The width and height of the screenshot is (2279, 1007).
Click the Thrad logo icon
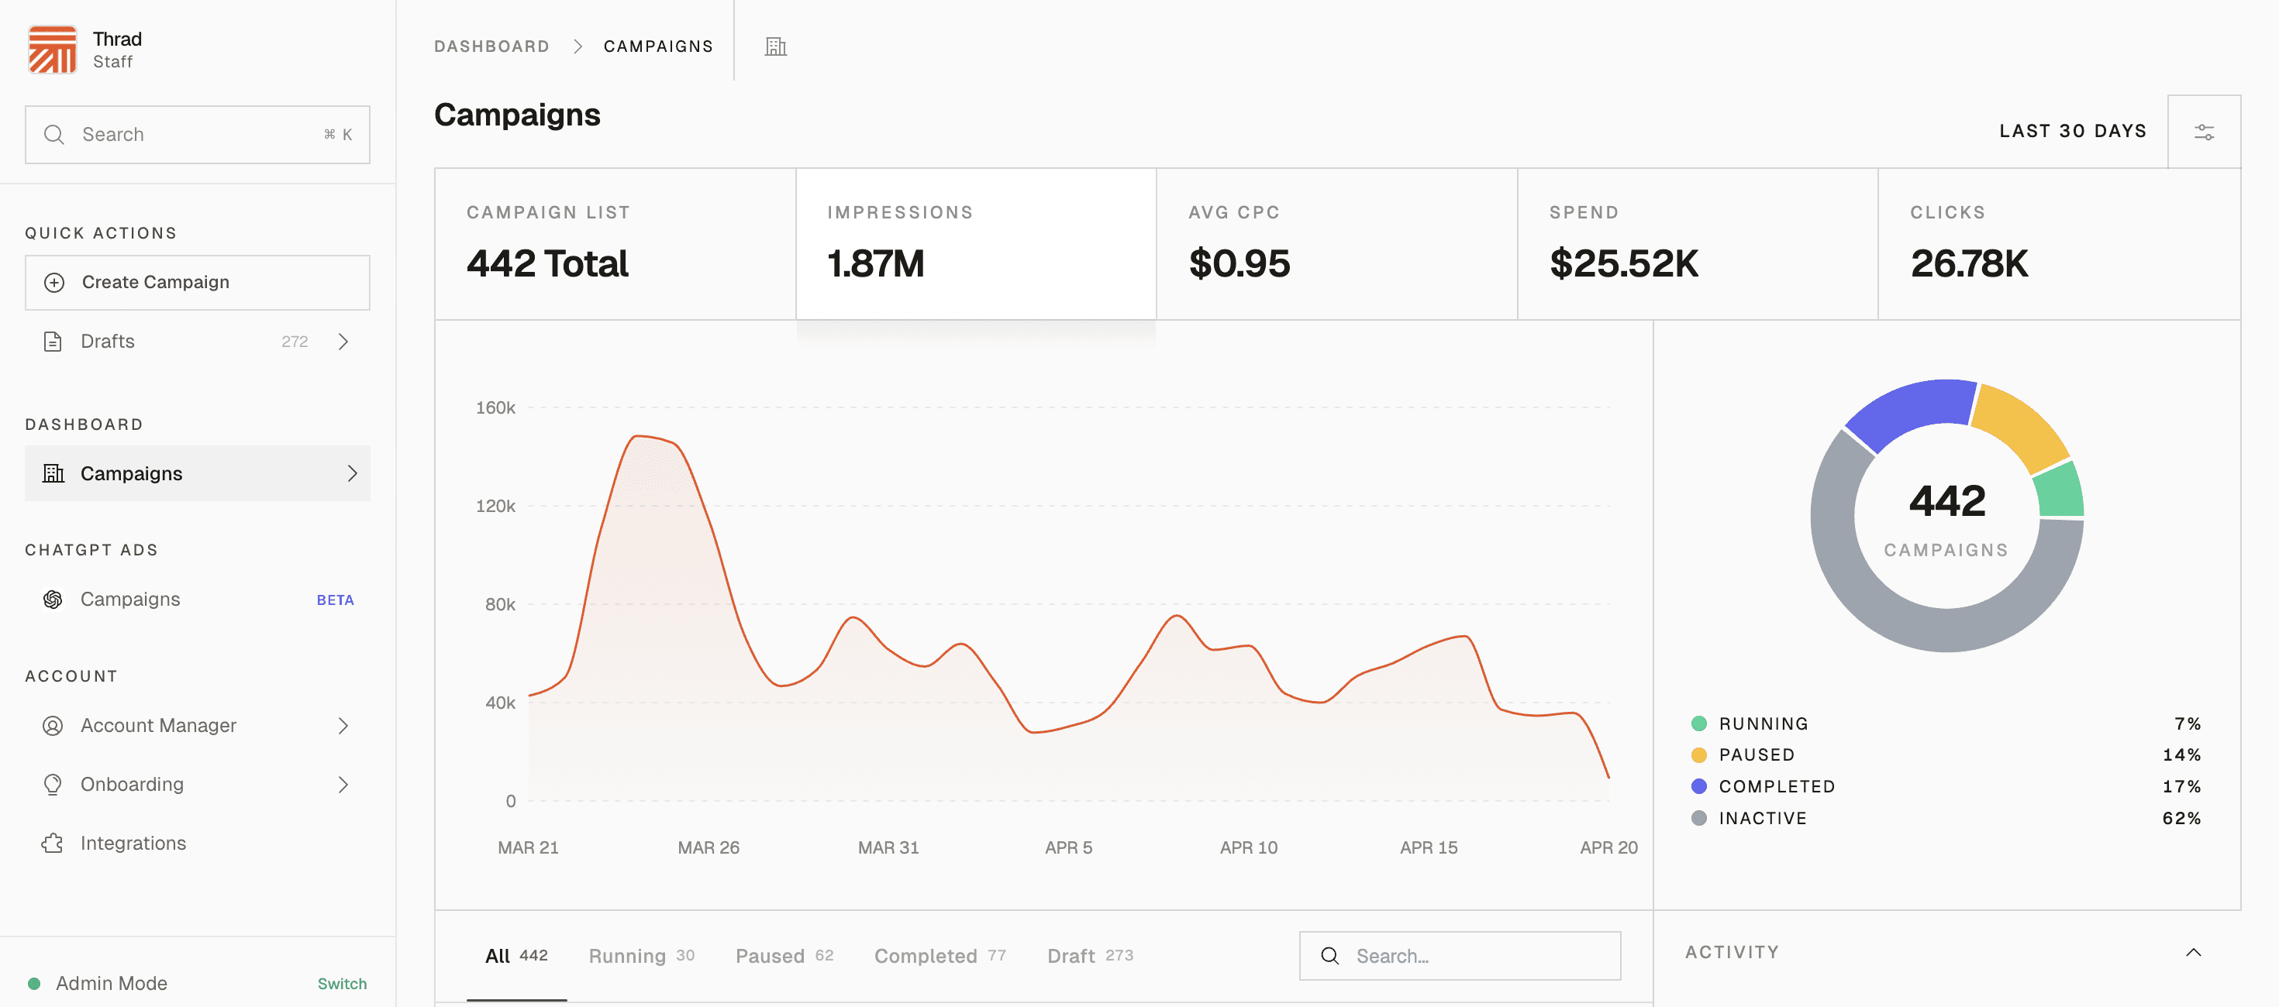coord(52,50)
